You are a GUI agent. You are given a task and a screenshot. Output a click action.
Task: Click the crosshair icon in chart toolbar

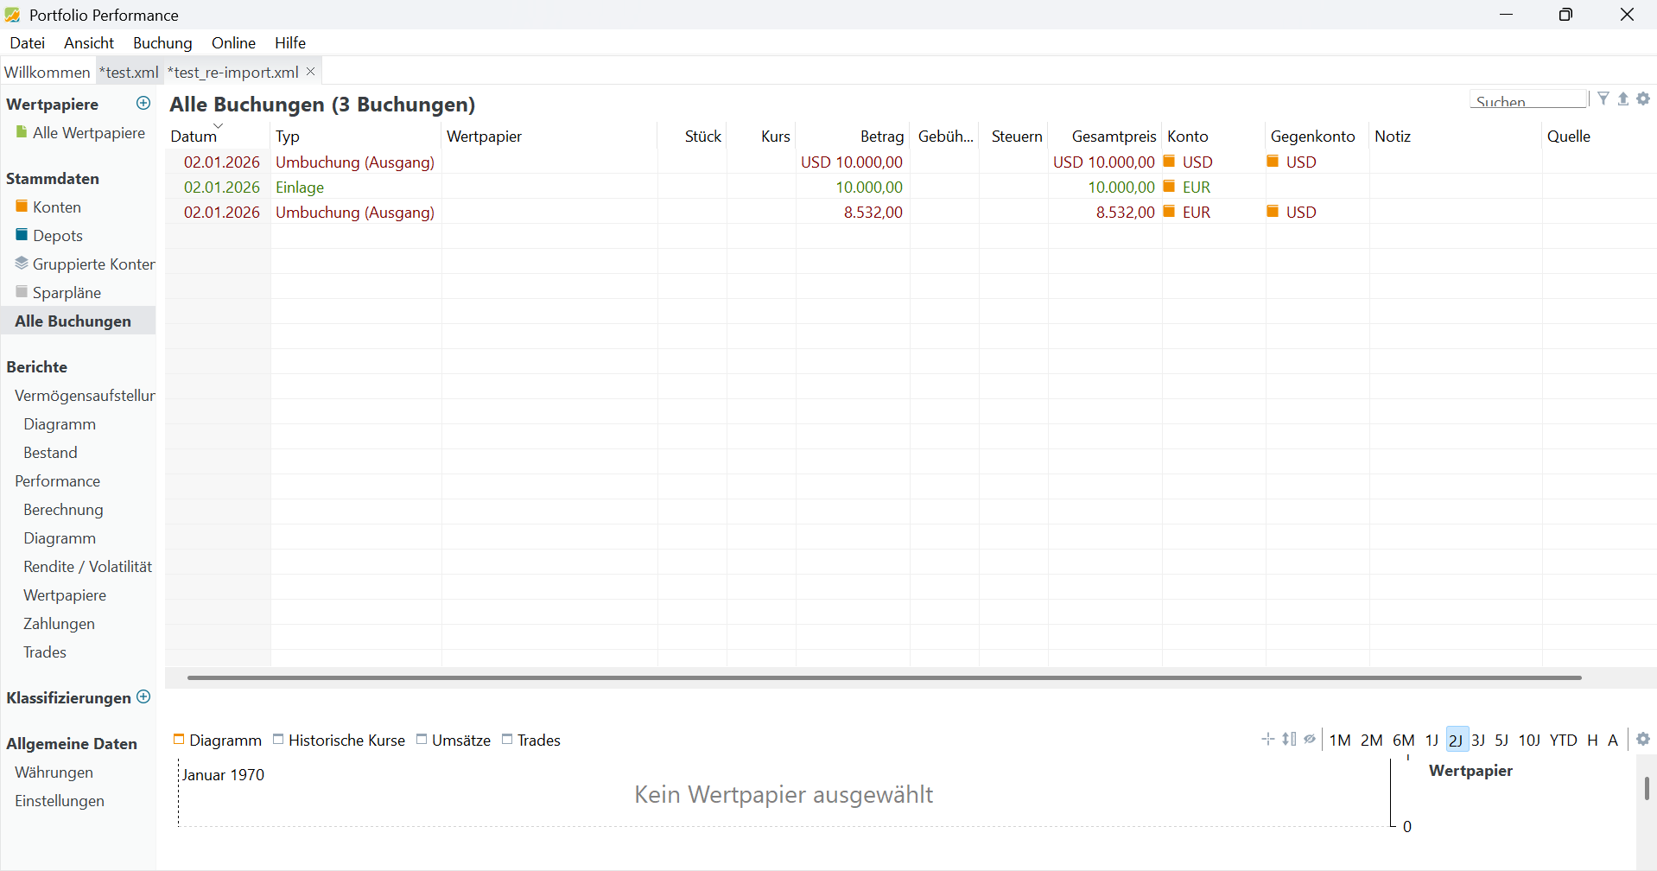[1268, 740]
